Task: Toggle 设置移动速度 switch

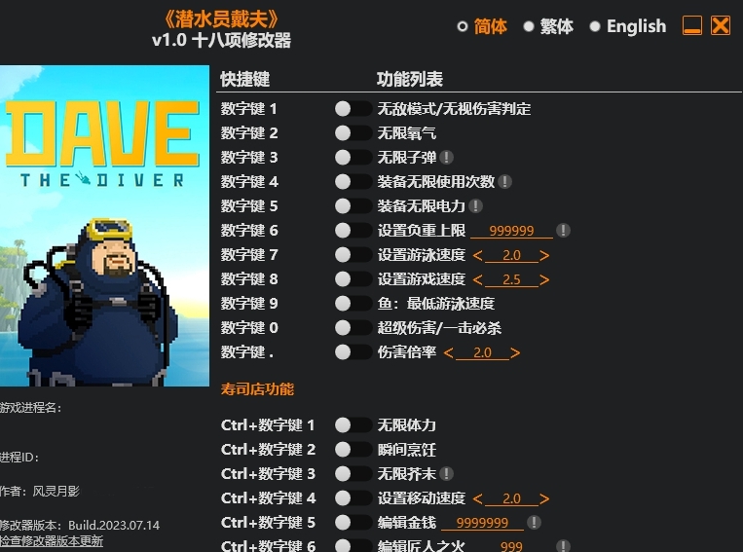Action: click(353, 498)
